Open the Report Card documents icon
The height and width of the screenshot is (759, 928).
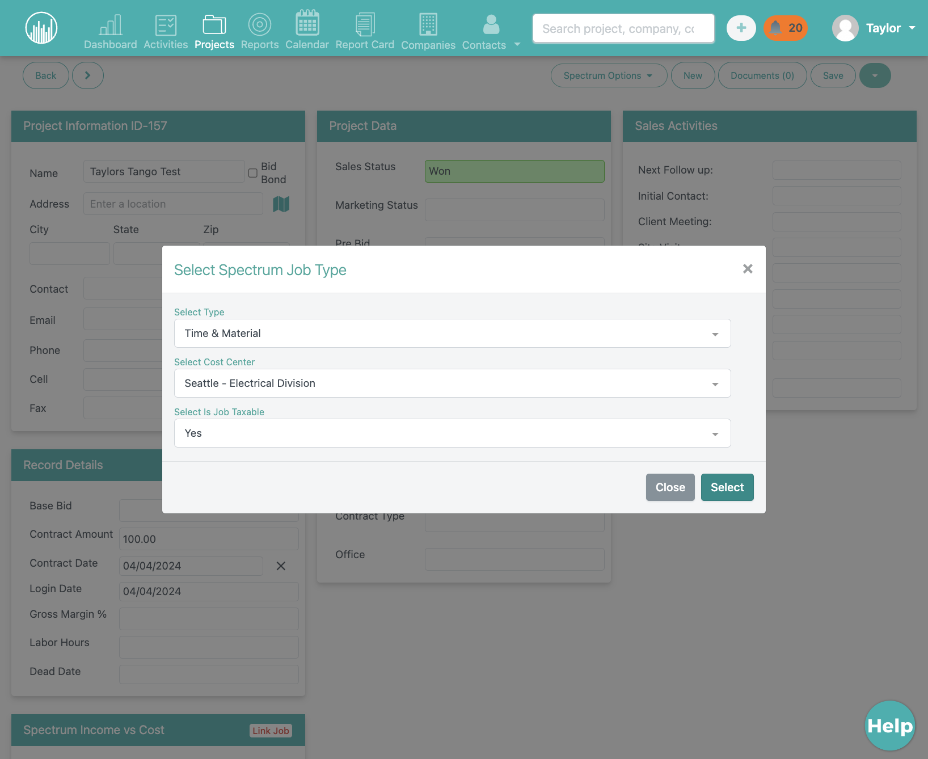365,24
